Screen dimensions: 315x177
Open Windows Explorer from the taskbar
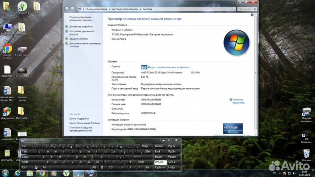point(30,174)
